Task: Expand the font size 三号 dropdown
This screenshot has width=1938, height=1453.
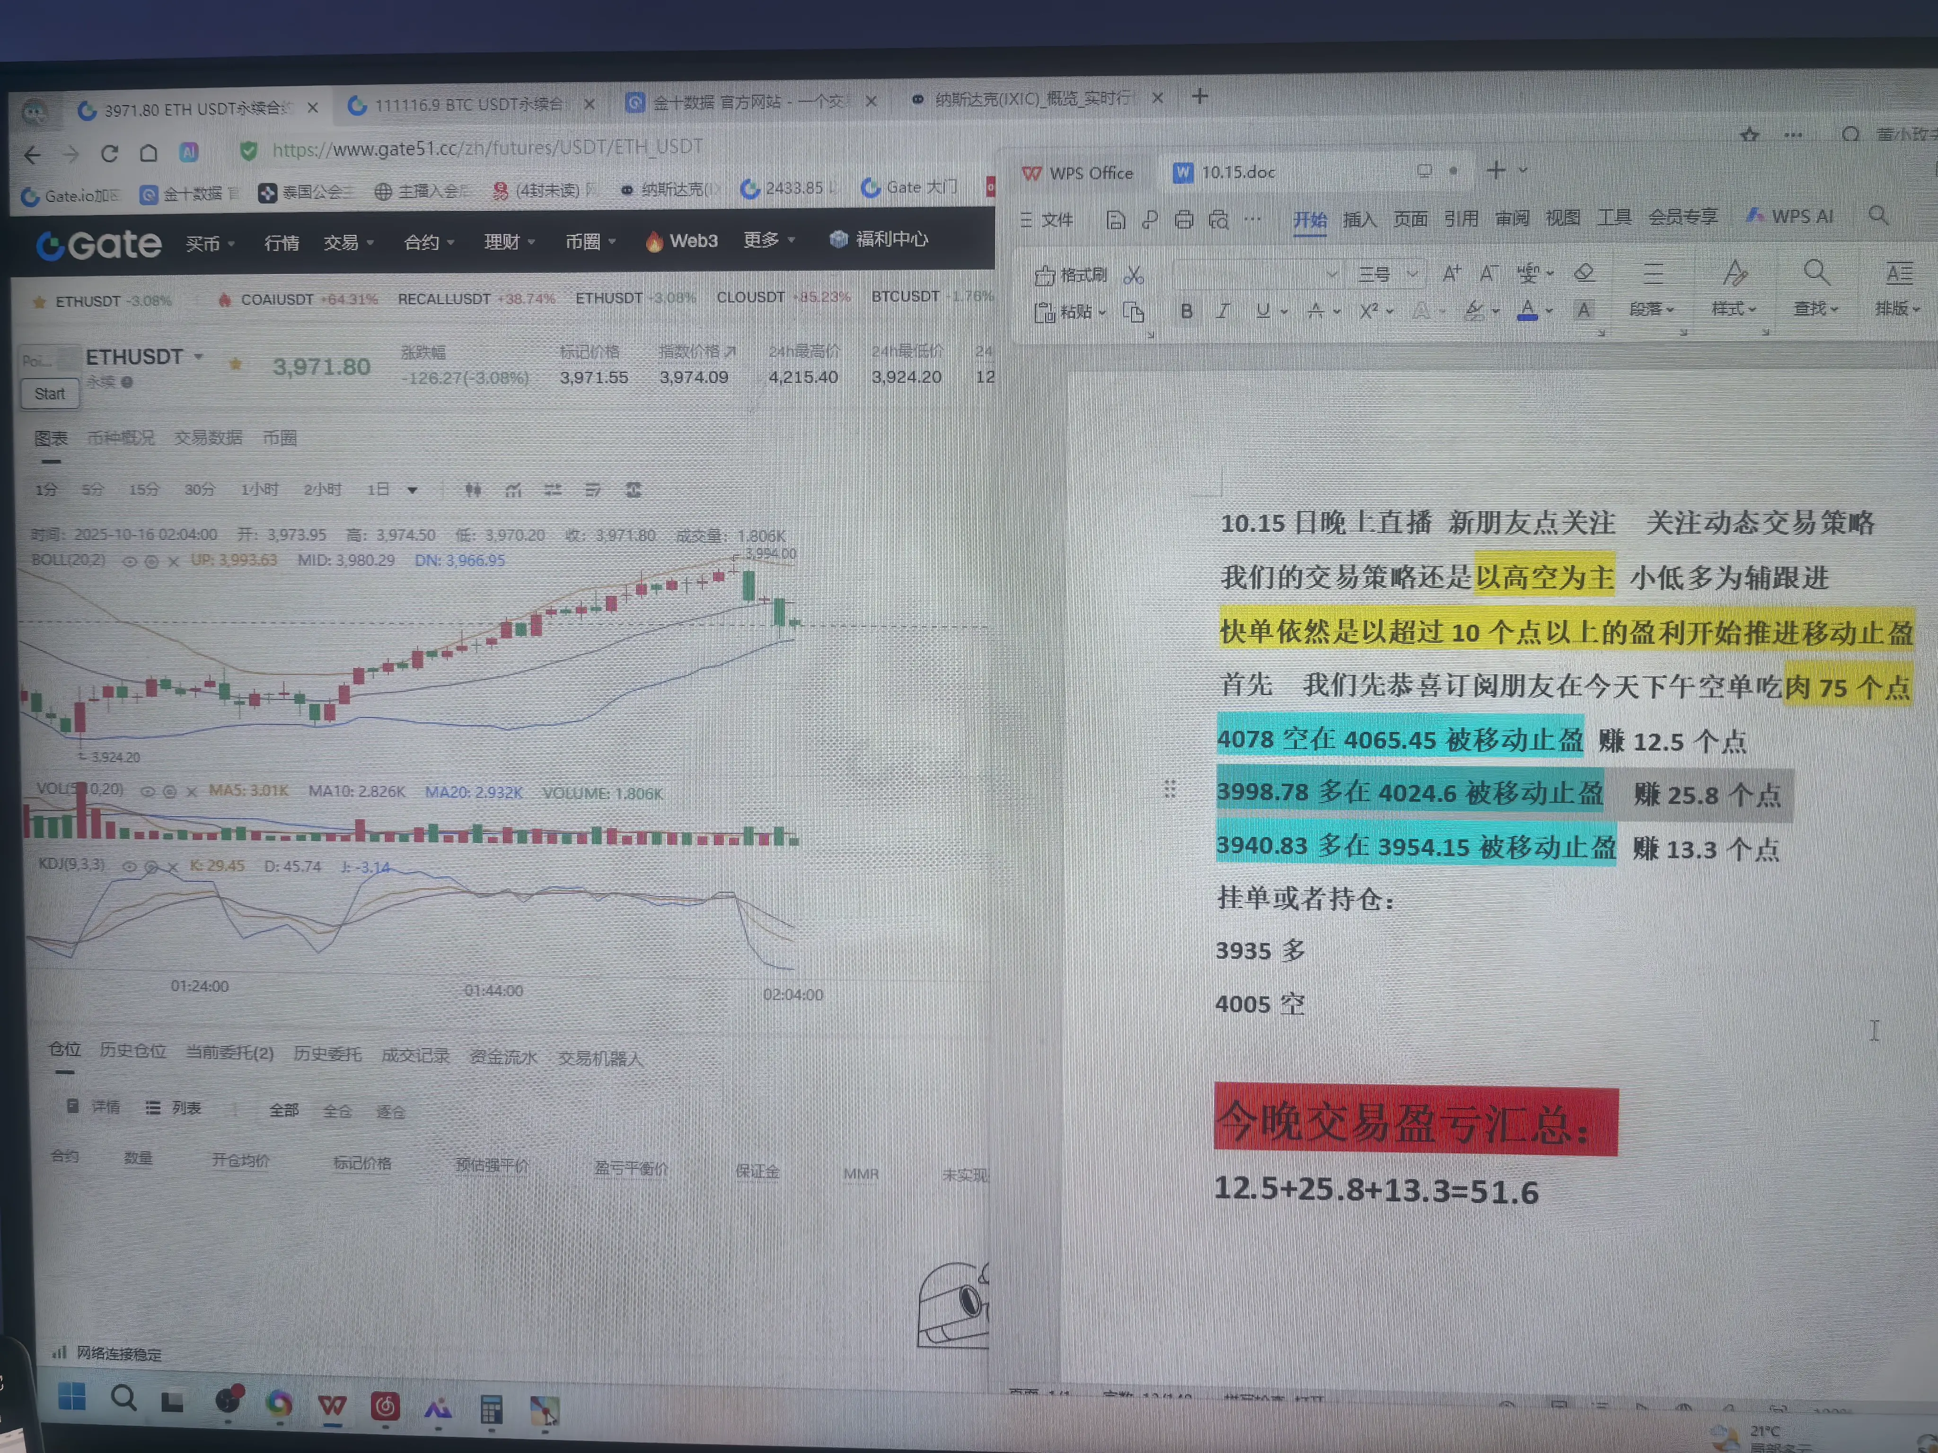Action: coord(1411,274)
